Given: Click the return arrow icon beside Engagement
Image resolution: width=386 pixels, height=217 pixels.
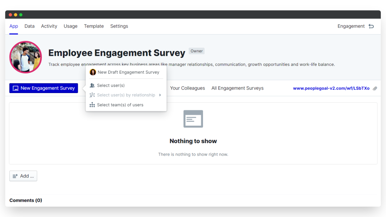Looking at the screenshot, I should coord(371,26).
